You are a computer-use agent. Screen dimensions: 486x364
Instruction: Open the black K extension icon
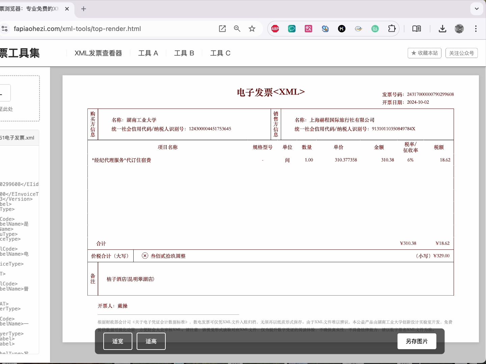click(x=342, y=29)
